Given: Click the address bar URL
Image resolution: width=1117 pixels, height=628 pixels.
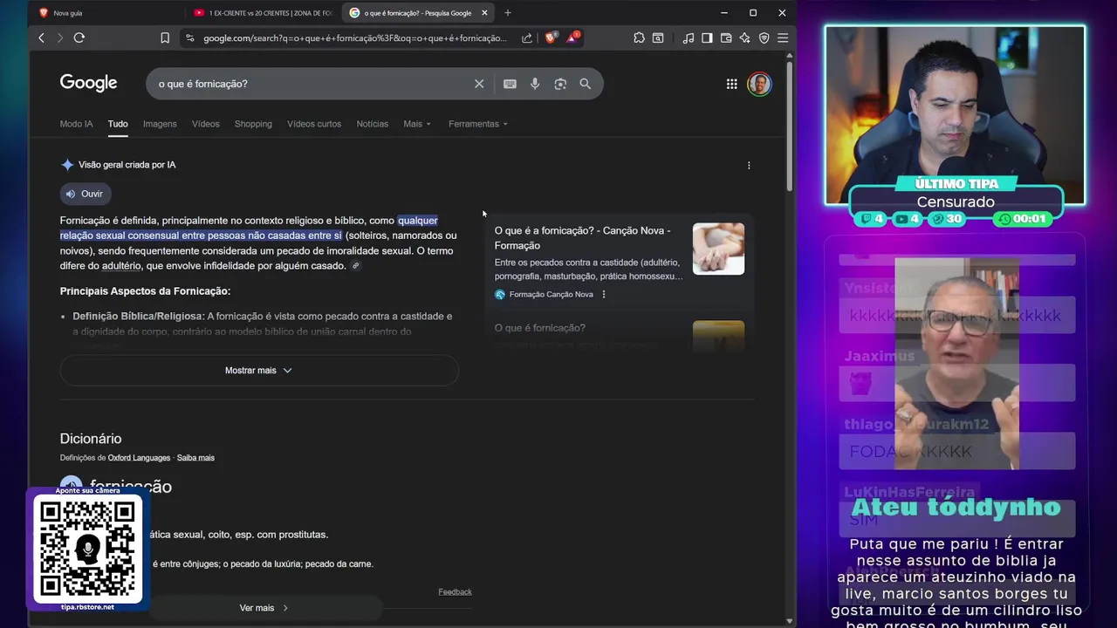Looking at the screenshot, I should 354,38.
